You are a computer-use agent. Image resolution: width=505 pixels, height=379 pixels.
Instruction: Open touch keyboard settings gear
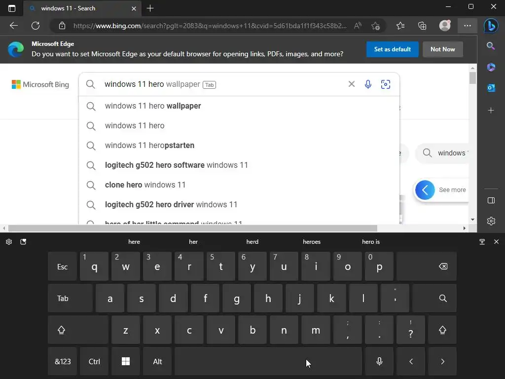9,242
